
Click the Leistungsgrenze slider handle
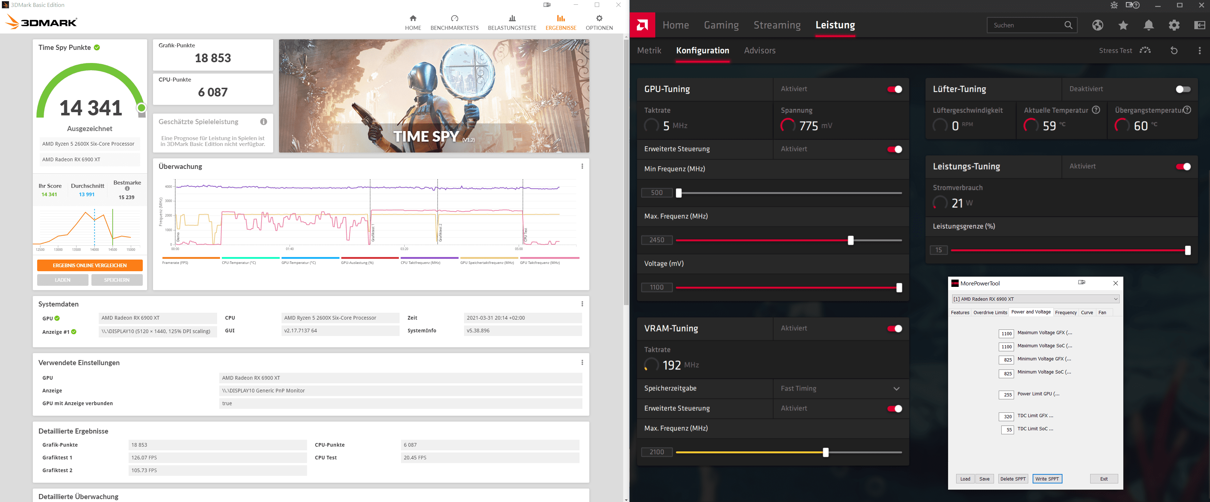[1187, 250]
